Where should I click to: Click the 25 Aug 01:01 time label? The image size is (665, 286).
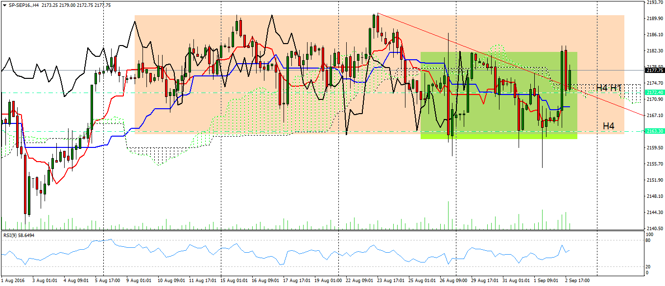[421, 281]
